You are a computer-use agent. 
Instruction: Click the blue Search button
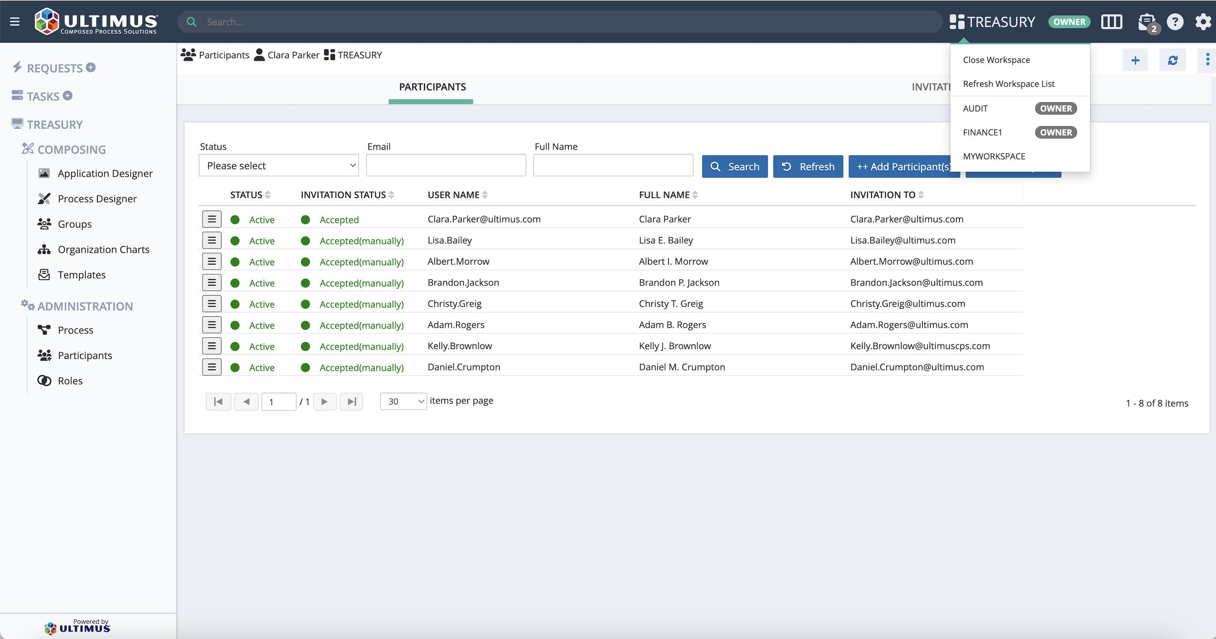(x=735, y=167)
